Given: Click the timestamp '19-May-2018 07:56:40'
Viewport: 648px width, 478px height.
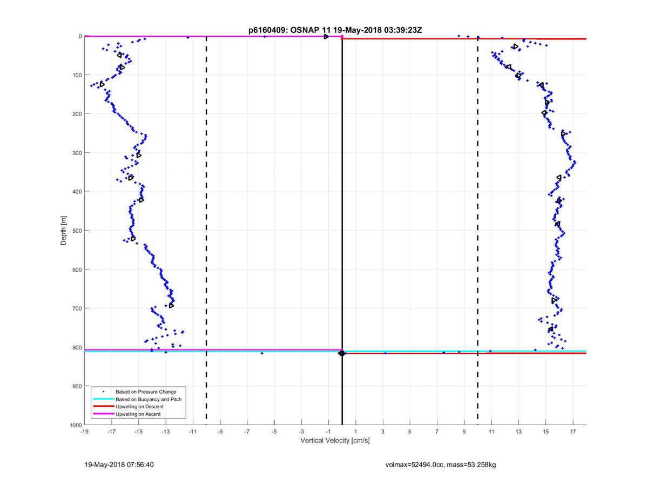Looking at the screenshot, I should point(119,464).
